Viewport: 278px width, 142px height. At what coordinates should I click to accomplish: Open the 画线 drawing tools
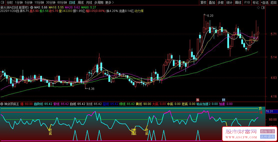(x=238, y=2)
